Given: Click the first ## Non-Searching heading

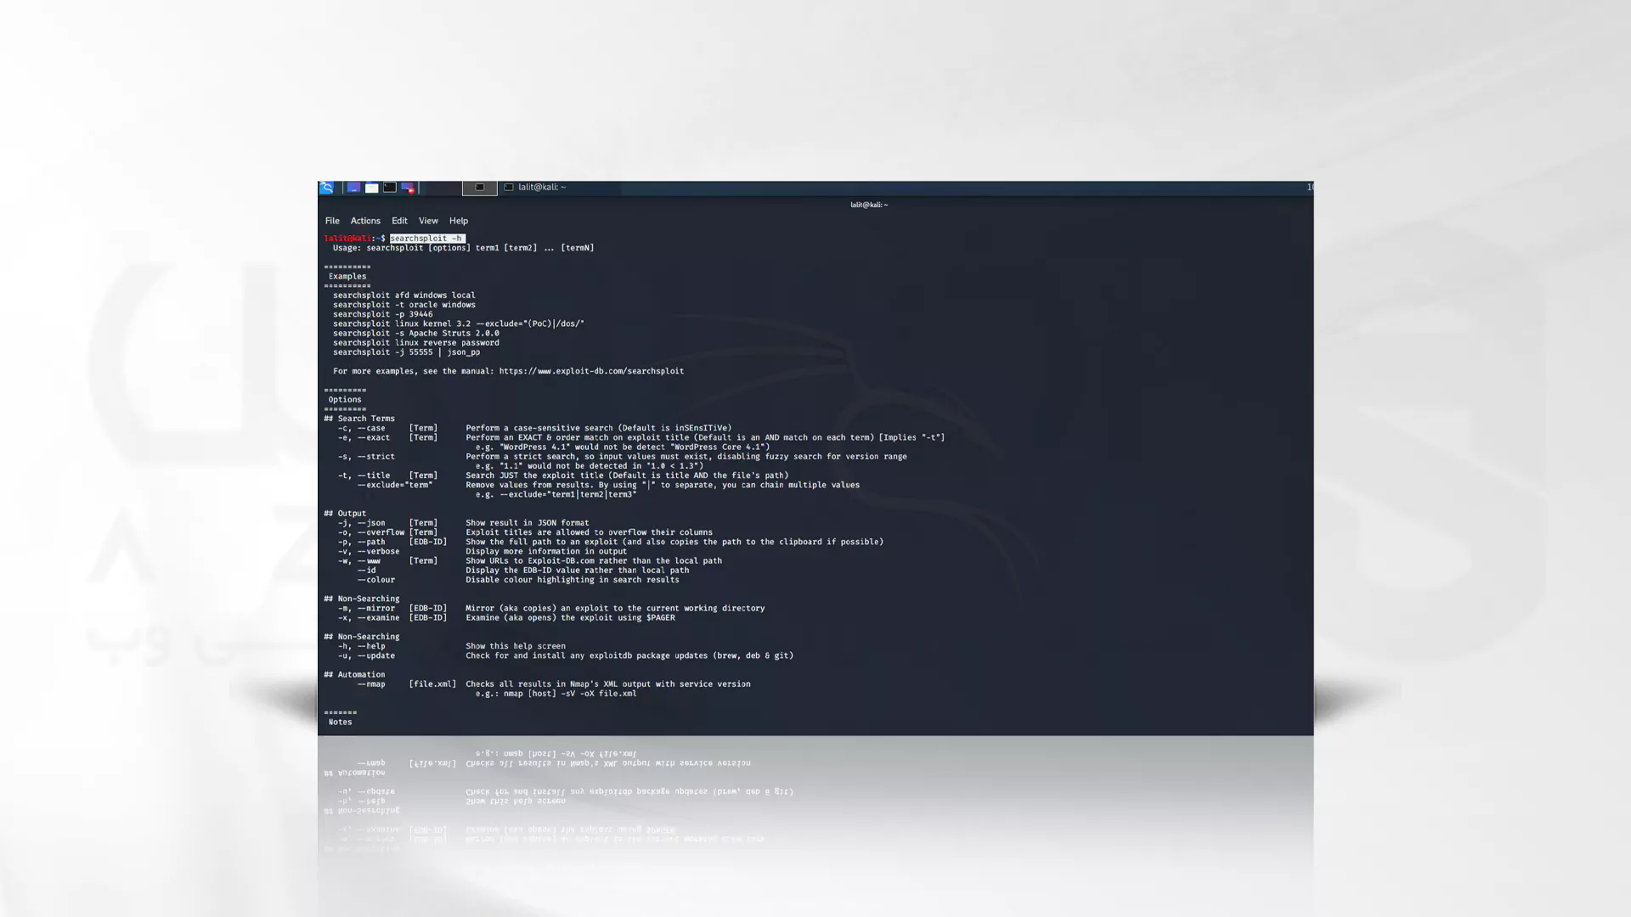Looking at the screenshot, I should [x=361, y=599].
